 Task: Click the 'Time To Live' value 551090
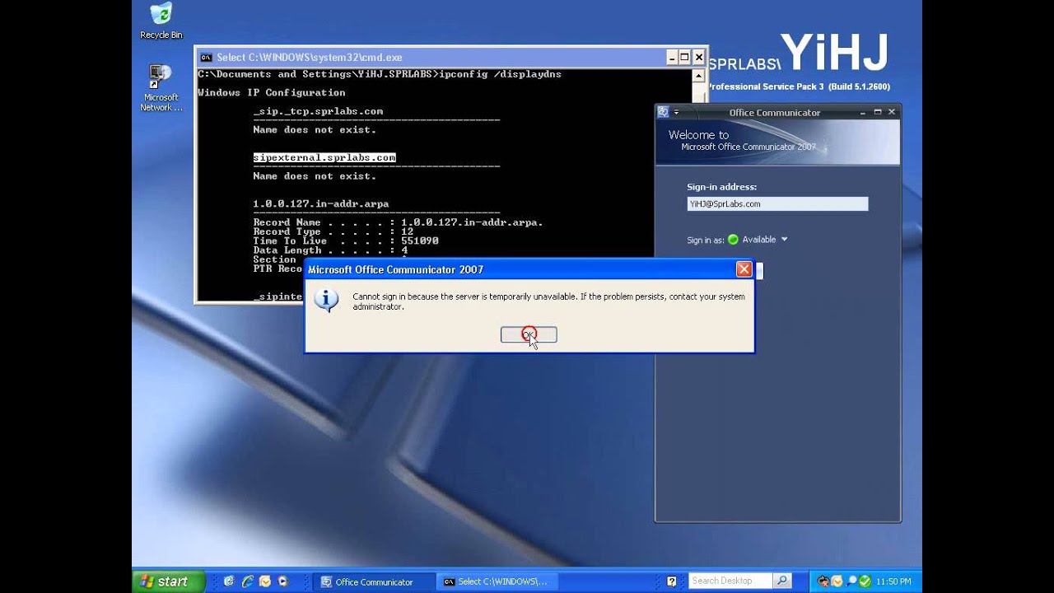[420, 240]
